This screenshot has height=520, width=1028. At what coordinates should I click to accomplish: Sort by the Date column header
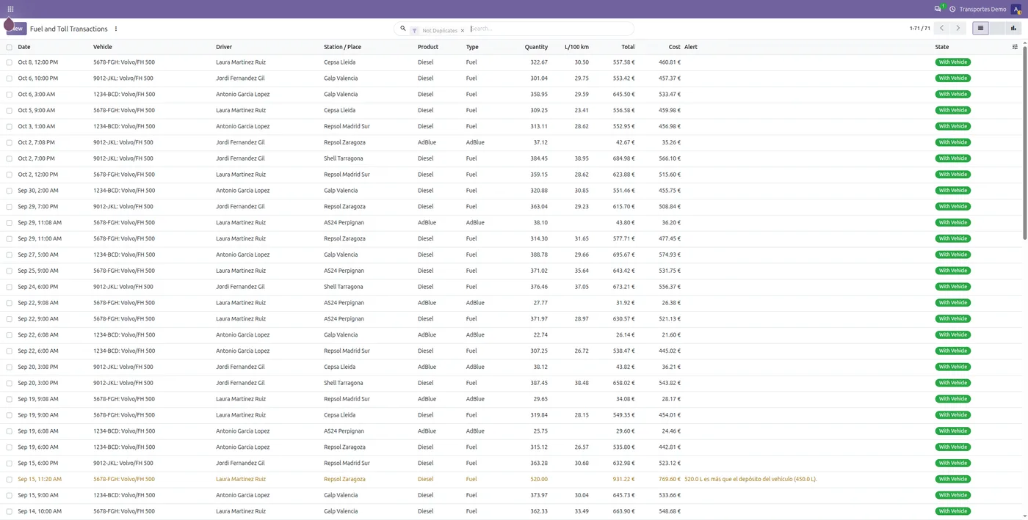pyautogui.click(x=24, y=47)
